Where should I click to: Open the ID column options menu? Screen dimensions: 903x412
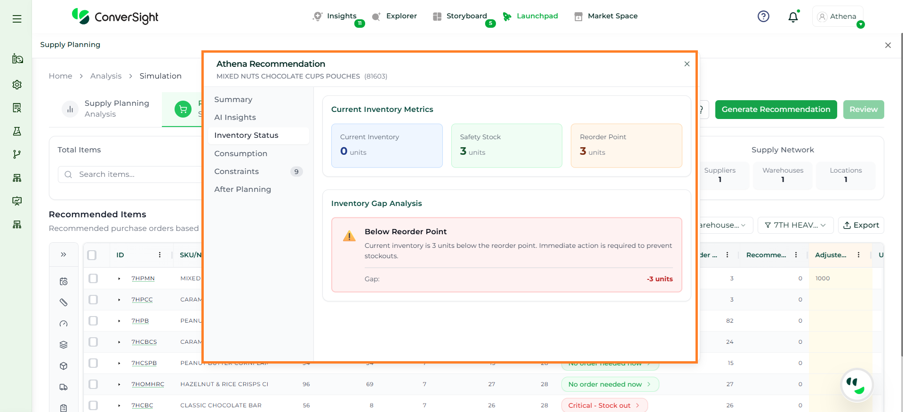(160, 255)
